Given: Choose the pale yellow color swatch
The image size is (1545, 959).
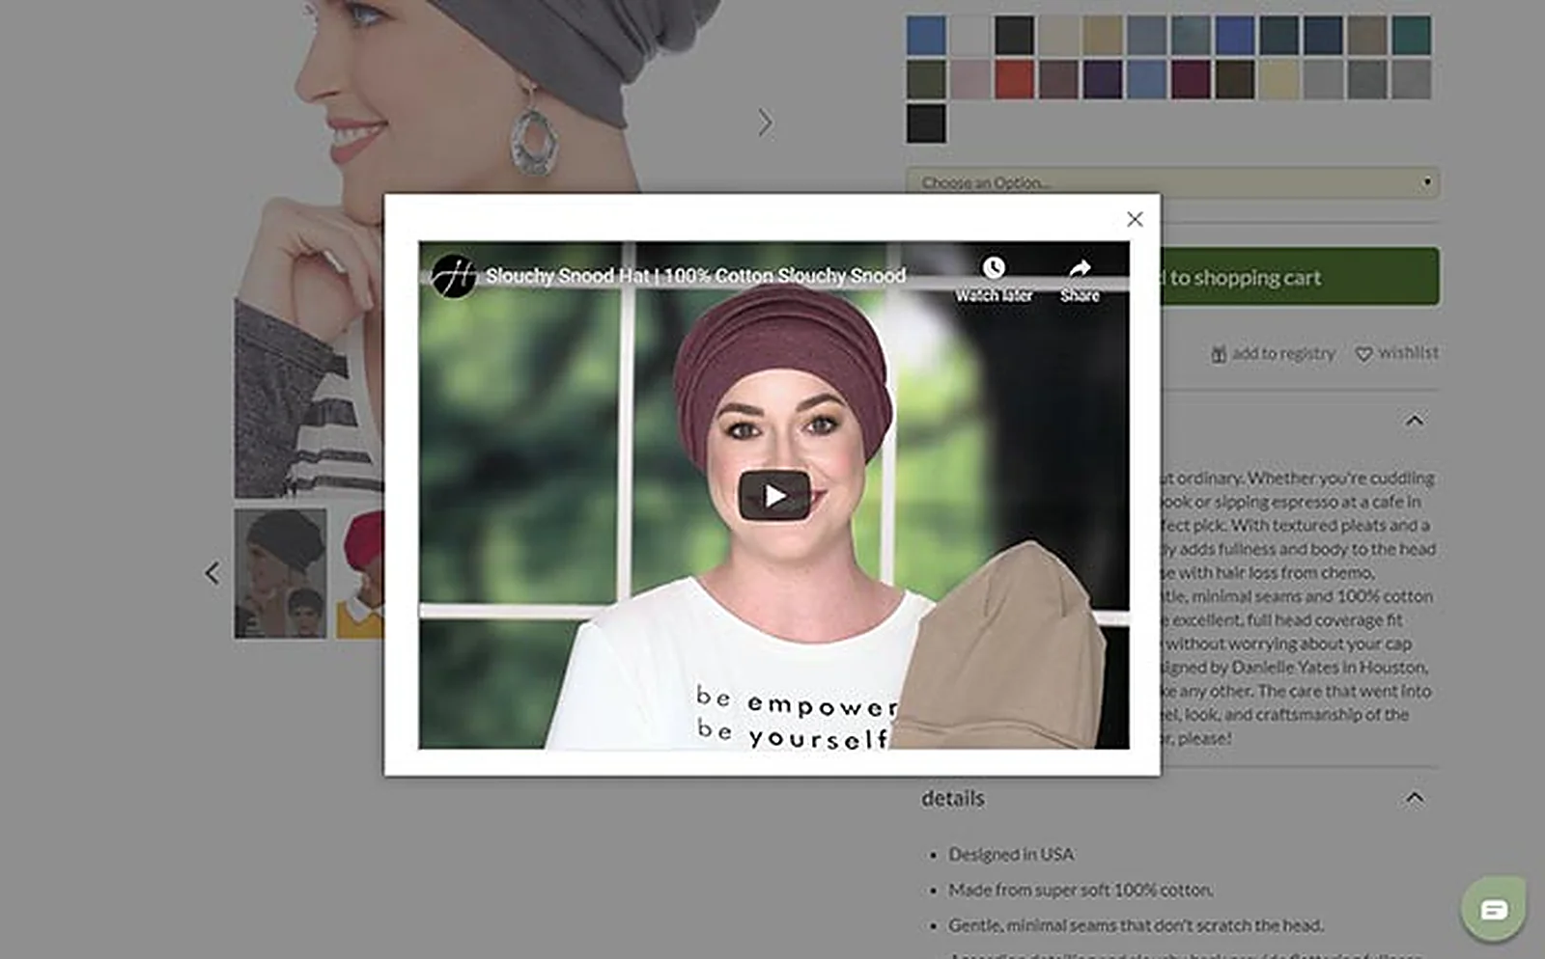Looking at the screenshot, I should [x=1279, y=80].
